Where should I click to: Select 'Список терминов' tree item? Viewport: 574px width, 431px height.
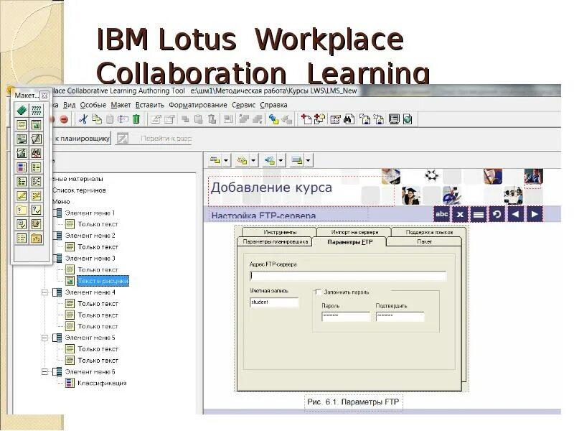pyautogui.click(x=79, y=190)
